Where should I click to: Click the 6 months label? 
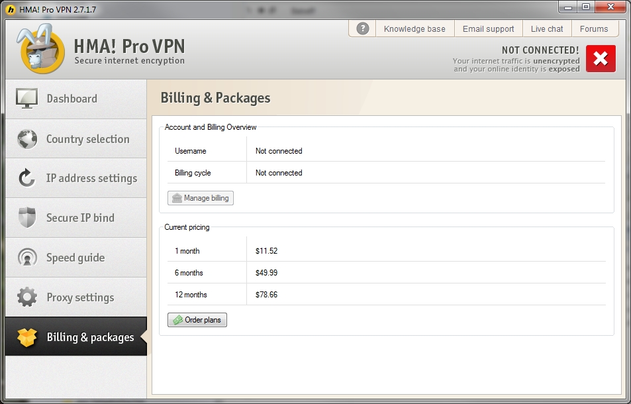click(x=189, y=272)
